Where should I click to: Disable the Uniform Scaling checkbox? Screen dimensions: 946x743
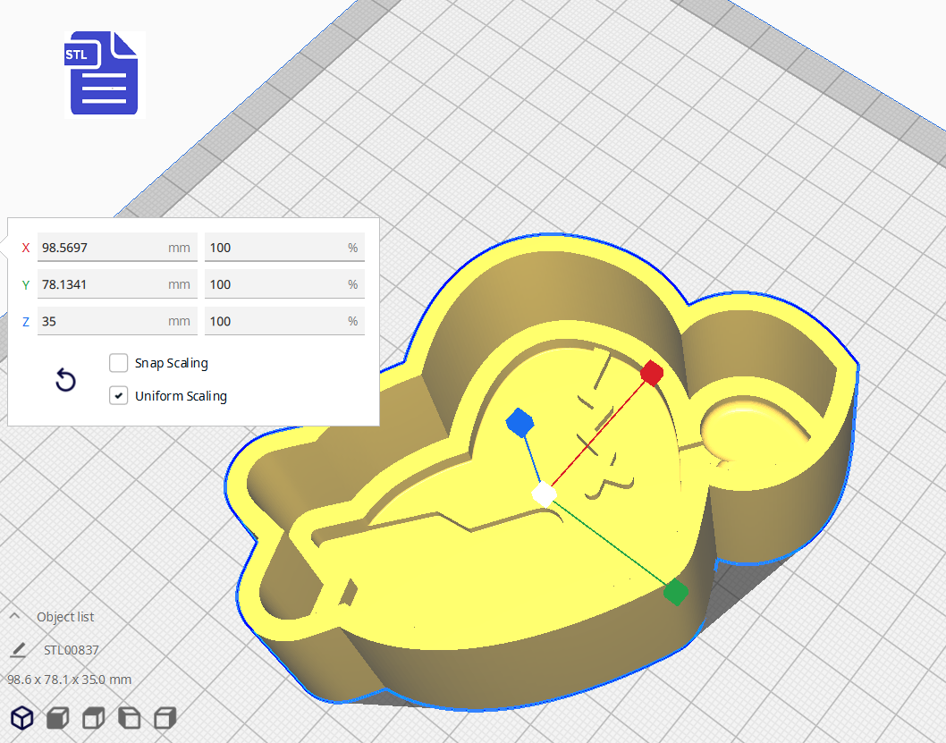(x=118, y=395)
